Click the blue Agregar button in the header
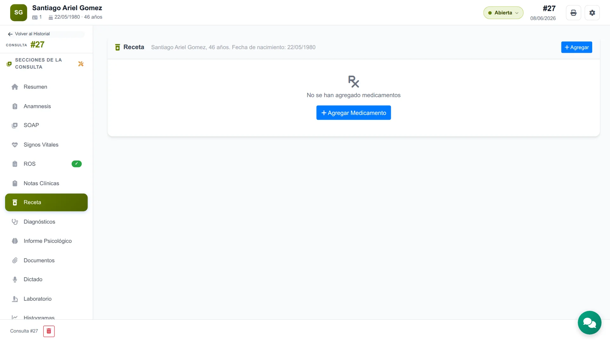The image size is (610, 343). pyautogui.click(x=576, y=47)
